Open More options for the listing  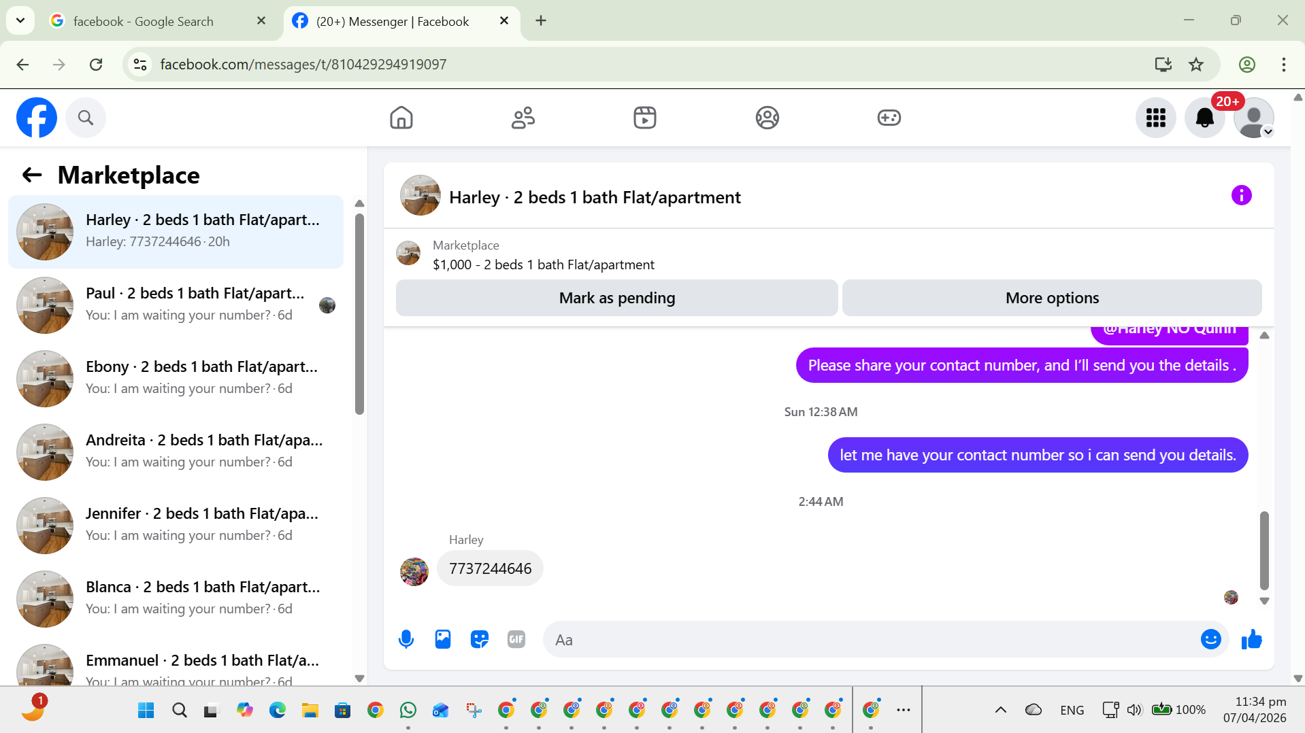pyautogui.click(x=1052, y=298)
